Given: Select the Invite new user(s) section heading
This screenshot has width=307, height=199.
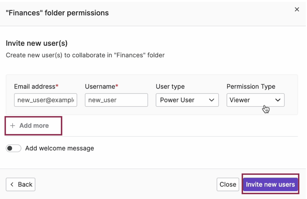Looking at the screenshot, I should pyautogui.click(x=37, y=43).
